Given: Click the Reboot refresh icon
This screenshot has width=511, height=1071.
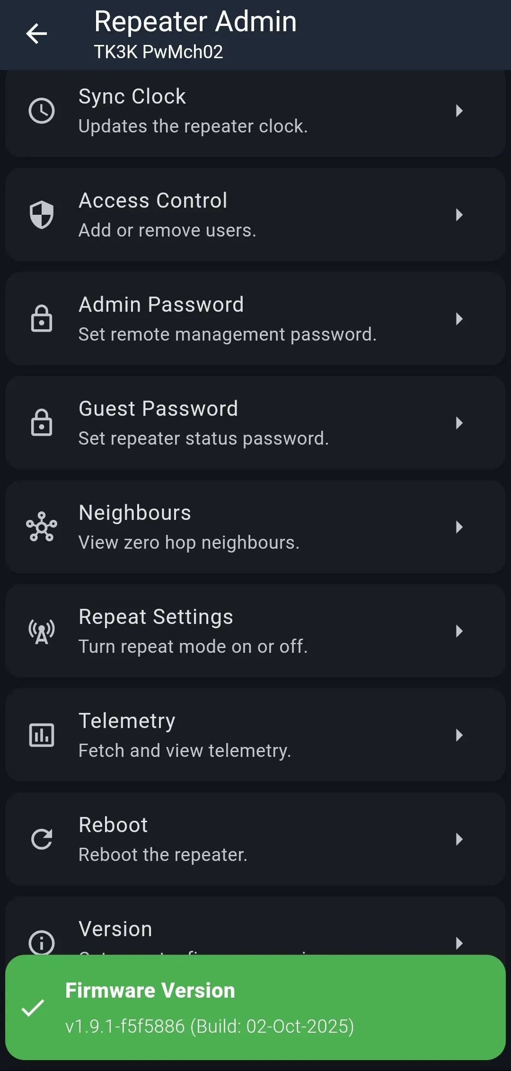Looking at the screenshot, I should [x=42, y=839].
